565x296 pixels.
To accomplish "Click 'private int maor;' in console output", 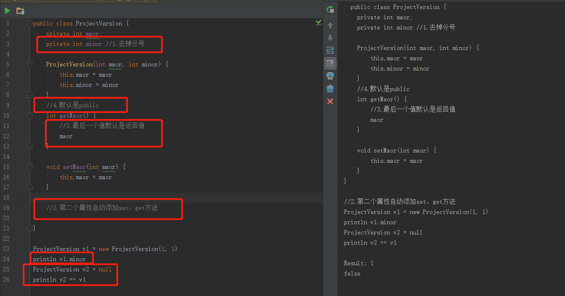I will click(385, 17).
